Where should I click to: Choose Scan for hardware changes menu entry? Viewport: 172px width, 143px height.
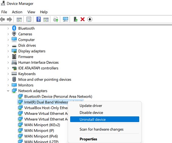tap(104, 129)
